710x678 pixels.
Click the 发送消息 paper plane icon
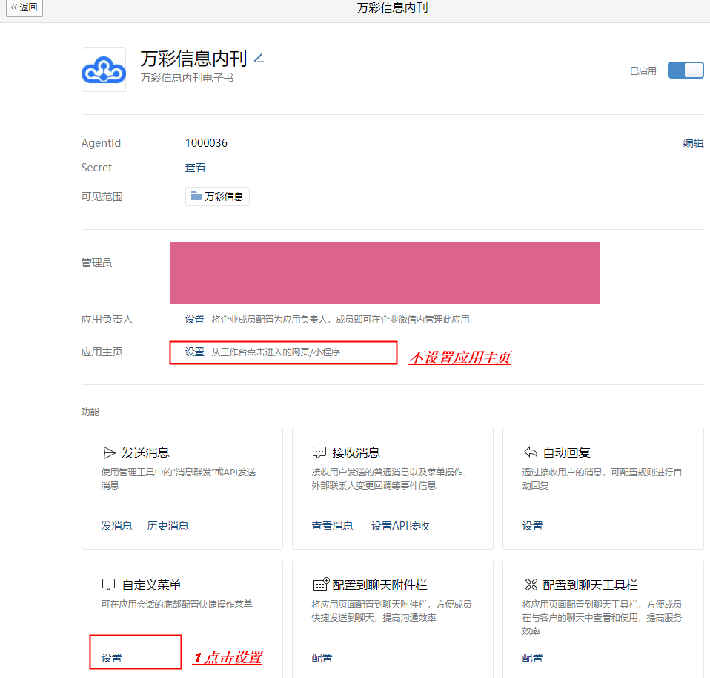pos(109,452)
